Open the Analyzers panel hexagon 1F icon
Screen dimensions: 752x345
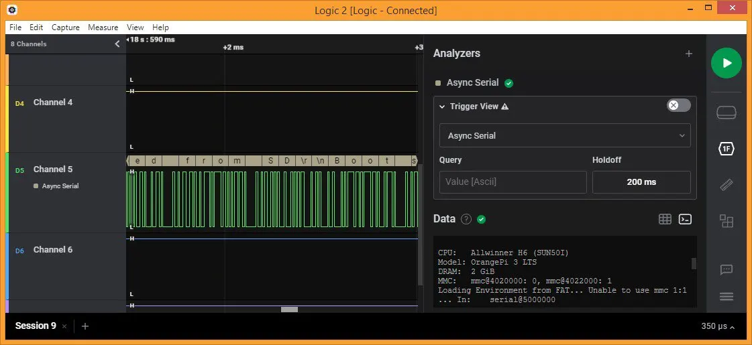click(x=726, y=149)
